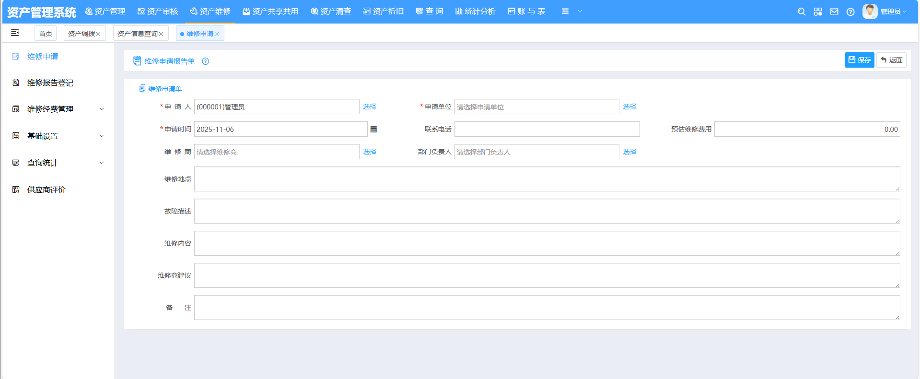Click the help question mark icon in header
The height and width of the screenshot is (379, 920).
pyautogui.click(x=850, y=12)
